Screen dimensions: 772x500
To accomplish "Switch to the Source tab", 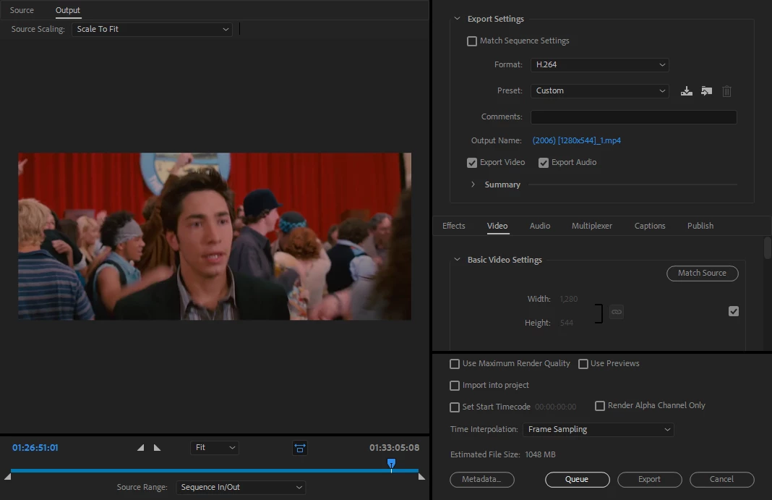I will pyautogui.click(x=22, y=10).
